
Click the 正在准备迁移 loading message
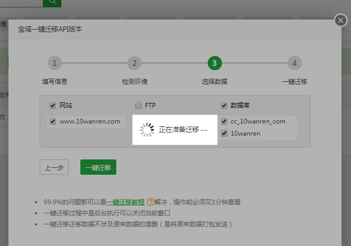(175, 130)
